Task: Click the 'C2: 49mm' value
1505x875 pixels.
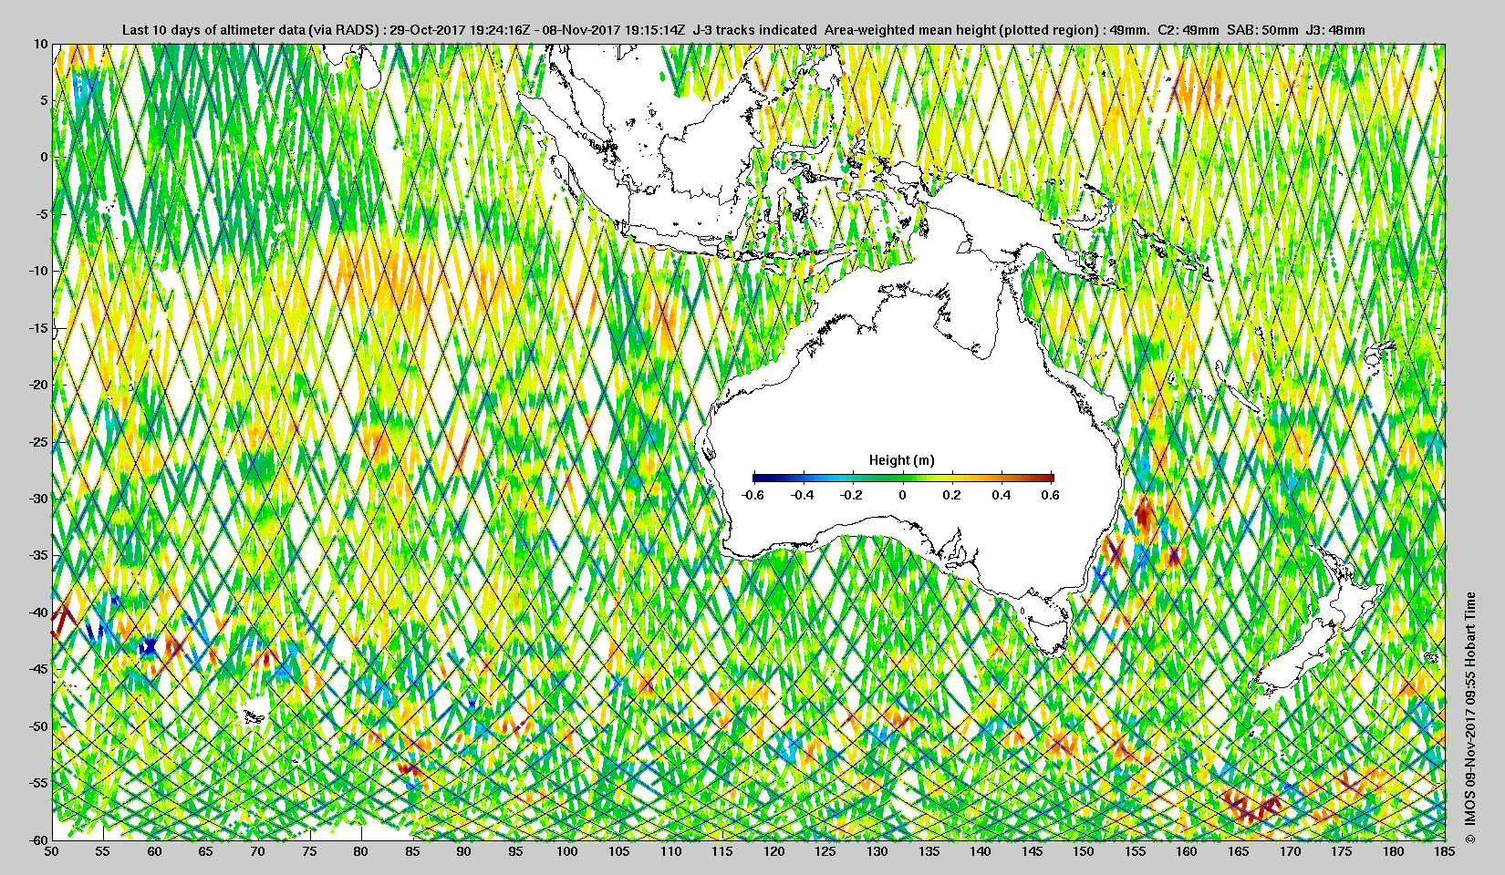Action: click(x=1188, y=30)
